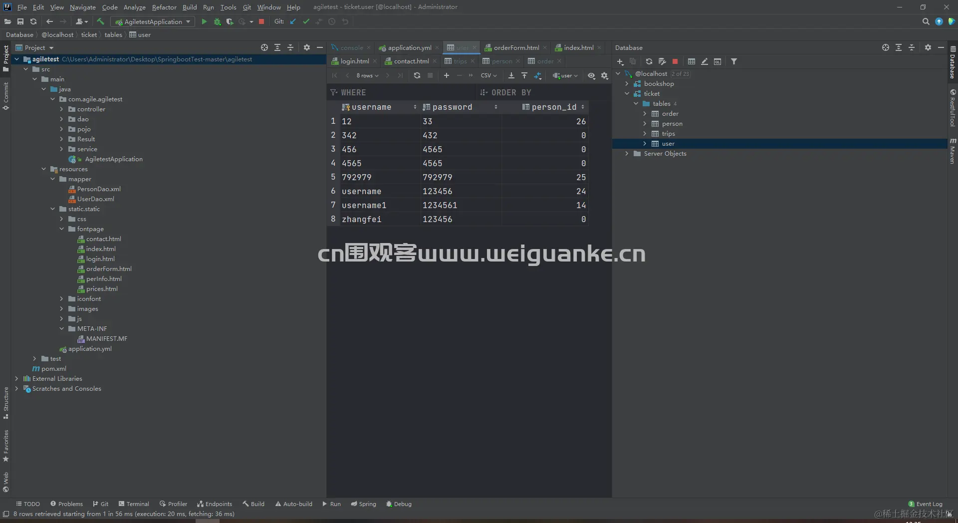Filter Database panel with funnel icon
The height and width of the screenshot is (523, 958).
coord(734,61)
